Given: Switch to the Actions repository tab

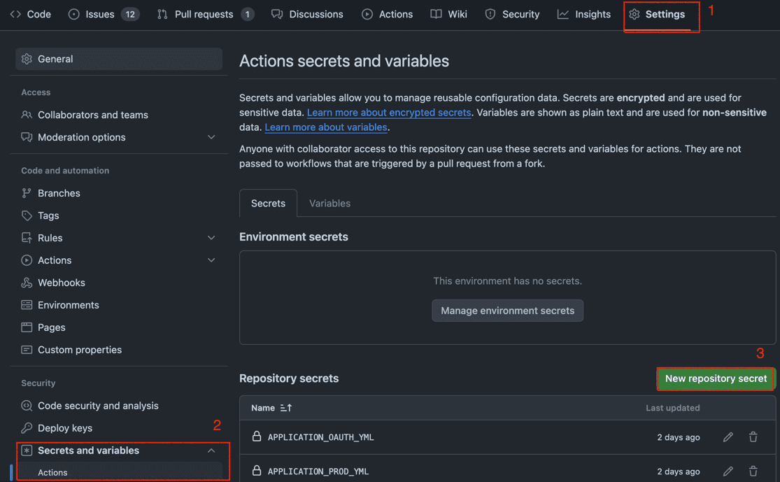Looking at the screenshot, I should coord(387,15).
